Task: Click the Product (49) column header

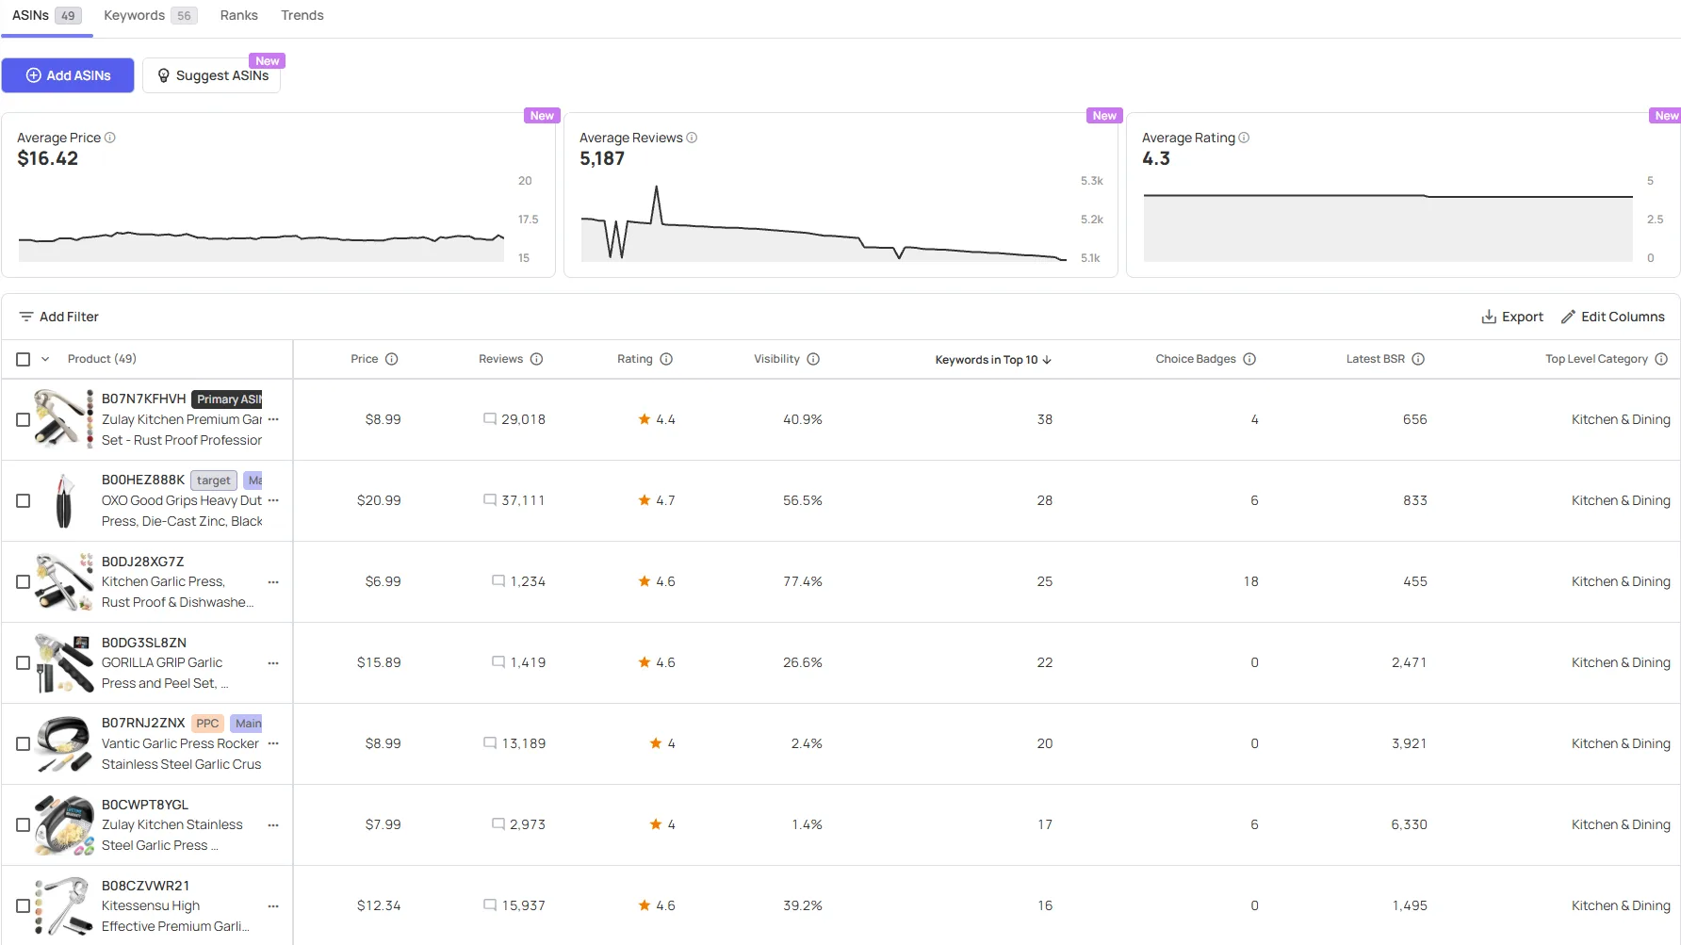Action: pos(102,359)
